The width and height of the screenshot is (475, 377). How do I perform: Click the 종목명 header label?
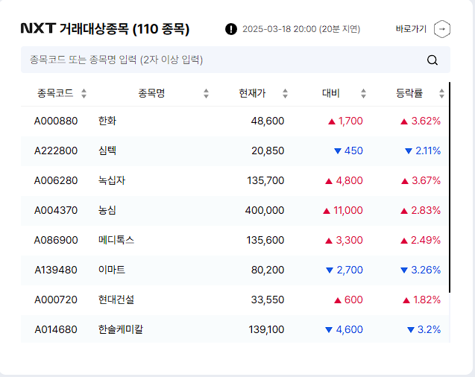point(151,93)
